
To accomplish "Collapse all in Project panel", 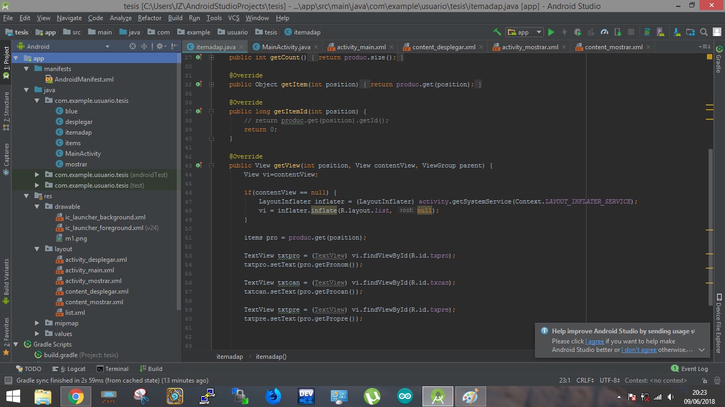I will coord(144,47).
